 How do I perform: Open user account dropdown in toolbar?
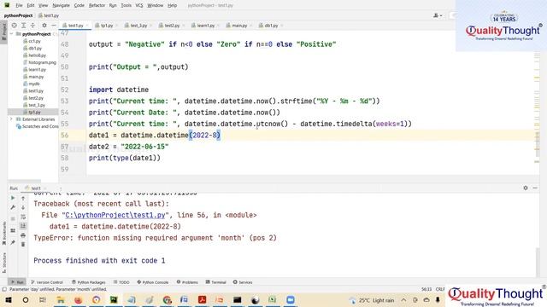(438, 15)
